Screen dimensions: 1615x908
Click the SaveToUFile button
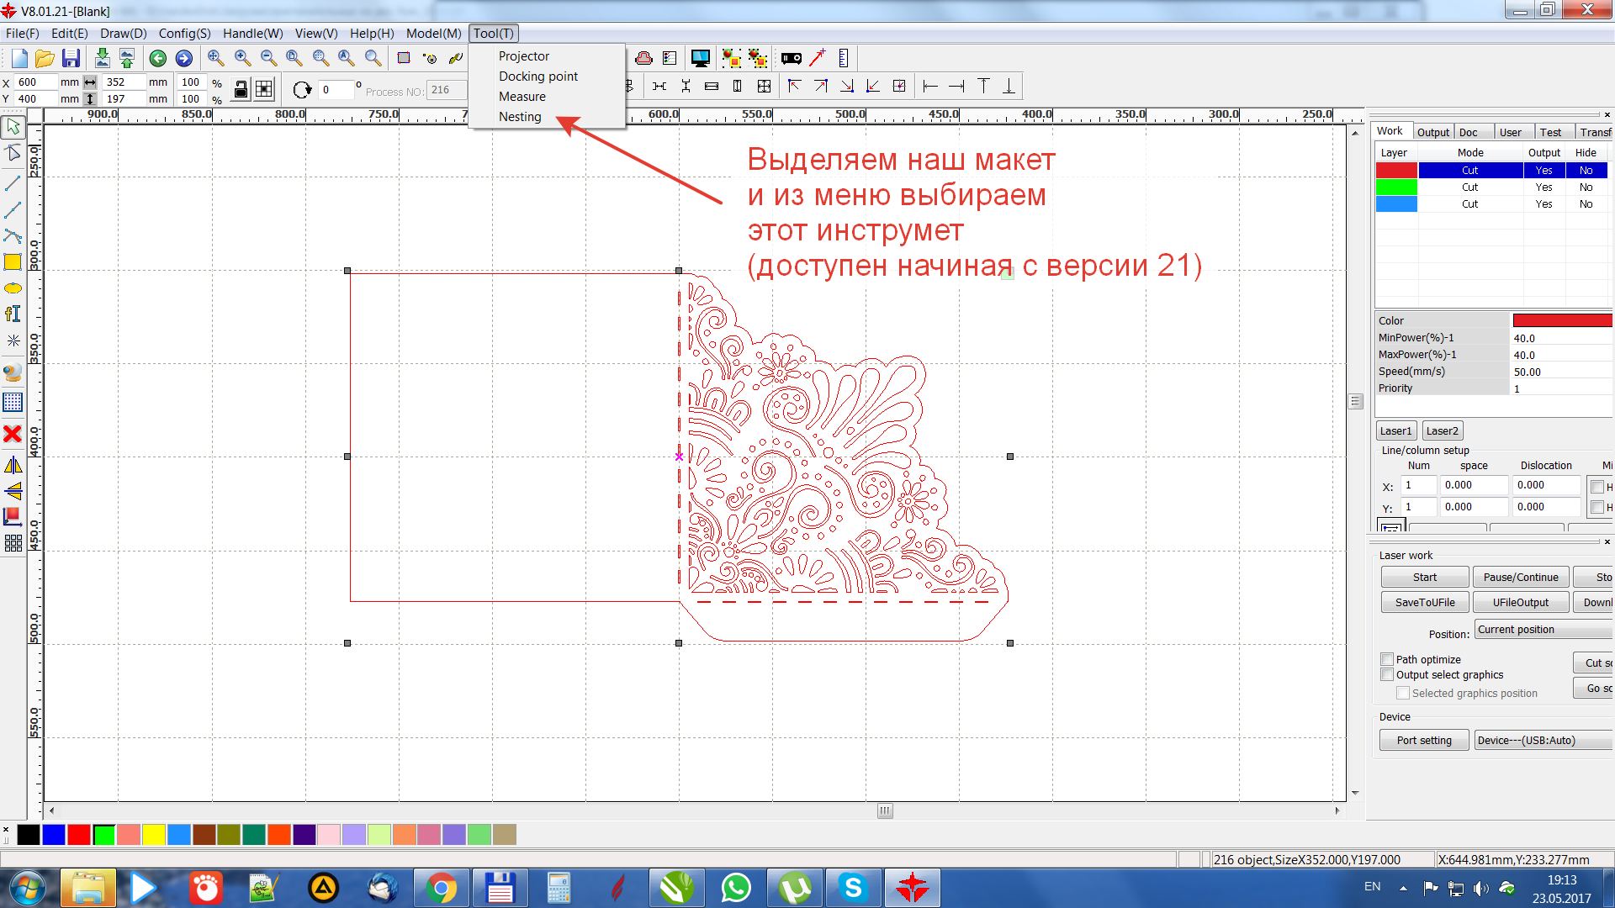(1424, 602)
